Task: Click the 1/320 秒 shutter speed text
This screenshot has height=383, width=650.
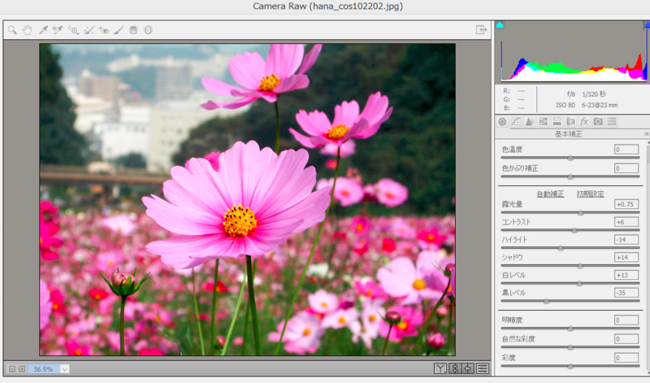Action: pyautogui.click(x=594, y=94)
